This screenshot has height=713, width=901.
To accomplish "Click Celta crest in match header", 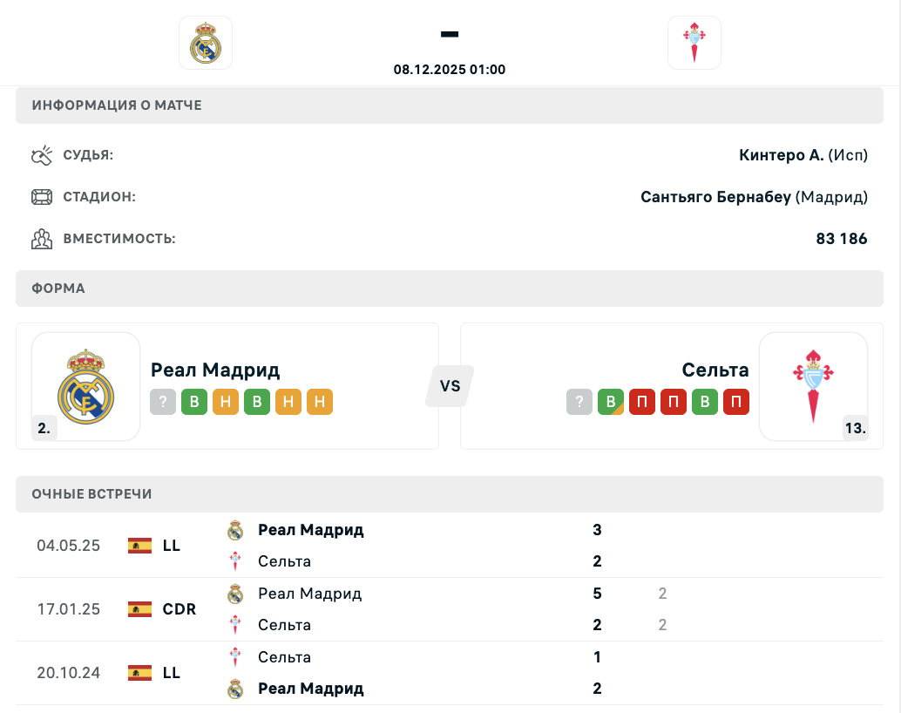I will click(x=694, y=42).
